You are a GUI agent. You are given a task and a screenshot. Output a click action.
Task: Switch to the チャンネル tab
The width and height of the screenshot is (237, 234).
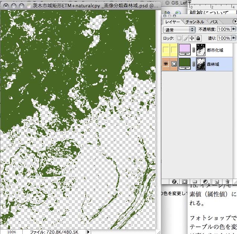pyautogui.click(x=195, y=22)
